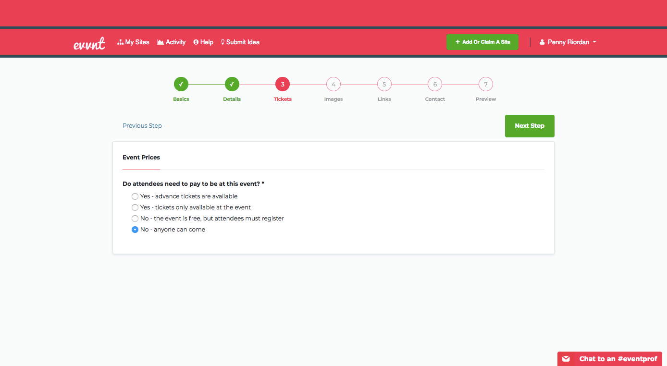Screen dimensions: 667x366
Task: Click the Contact step label
Action: point(435,99)
